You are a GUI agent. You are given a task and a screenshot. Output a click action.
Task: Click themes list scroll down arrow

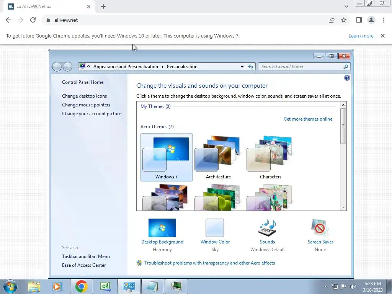coord(343,207)
